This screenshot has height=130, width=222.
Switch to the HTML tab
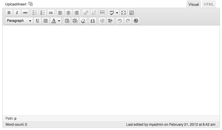209,4
